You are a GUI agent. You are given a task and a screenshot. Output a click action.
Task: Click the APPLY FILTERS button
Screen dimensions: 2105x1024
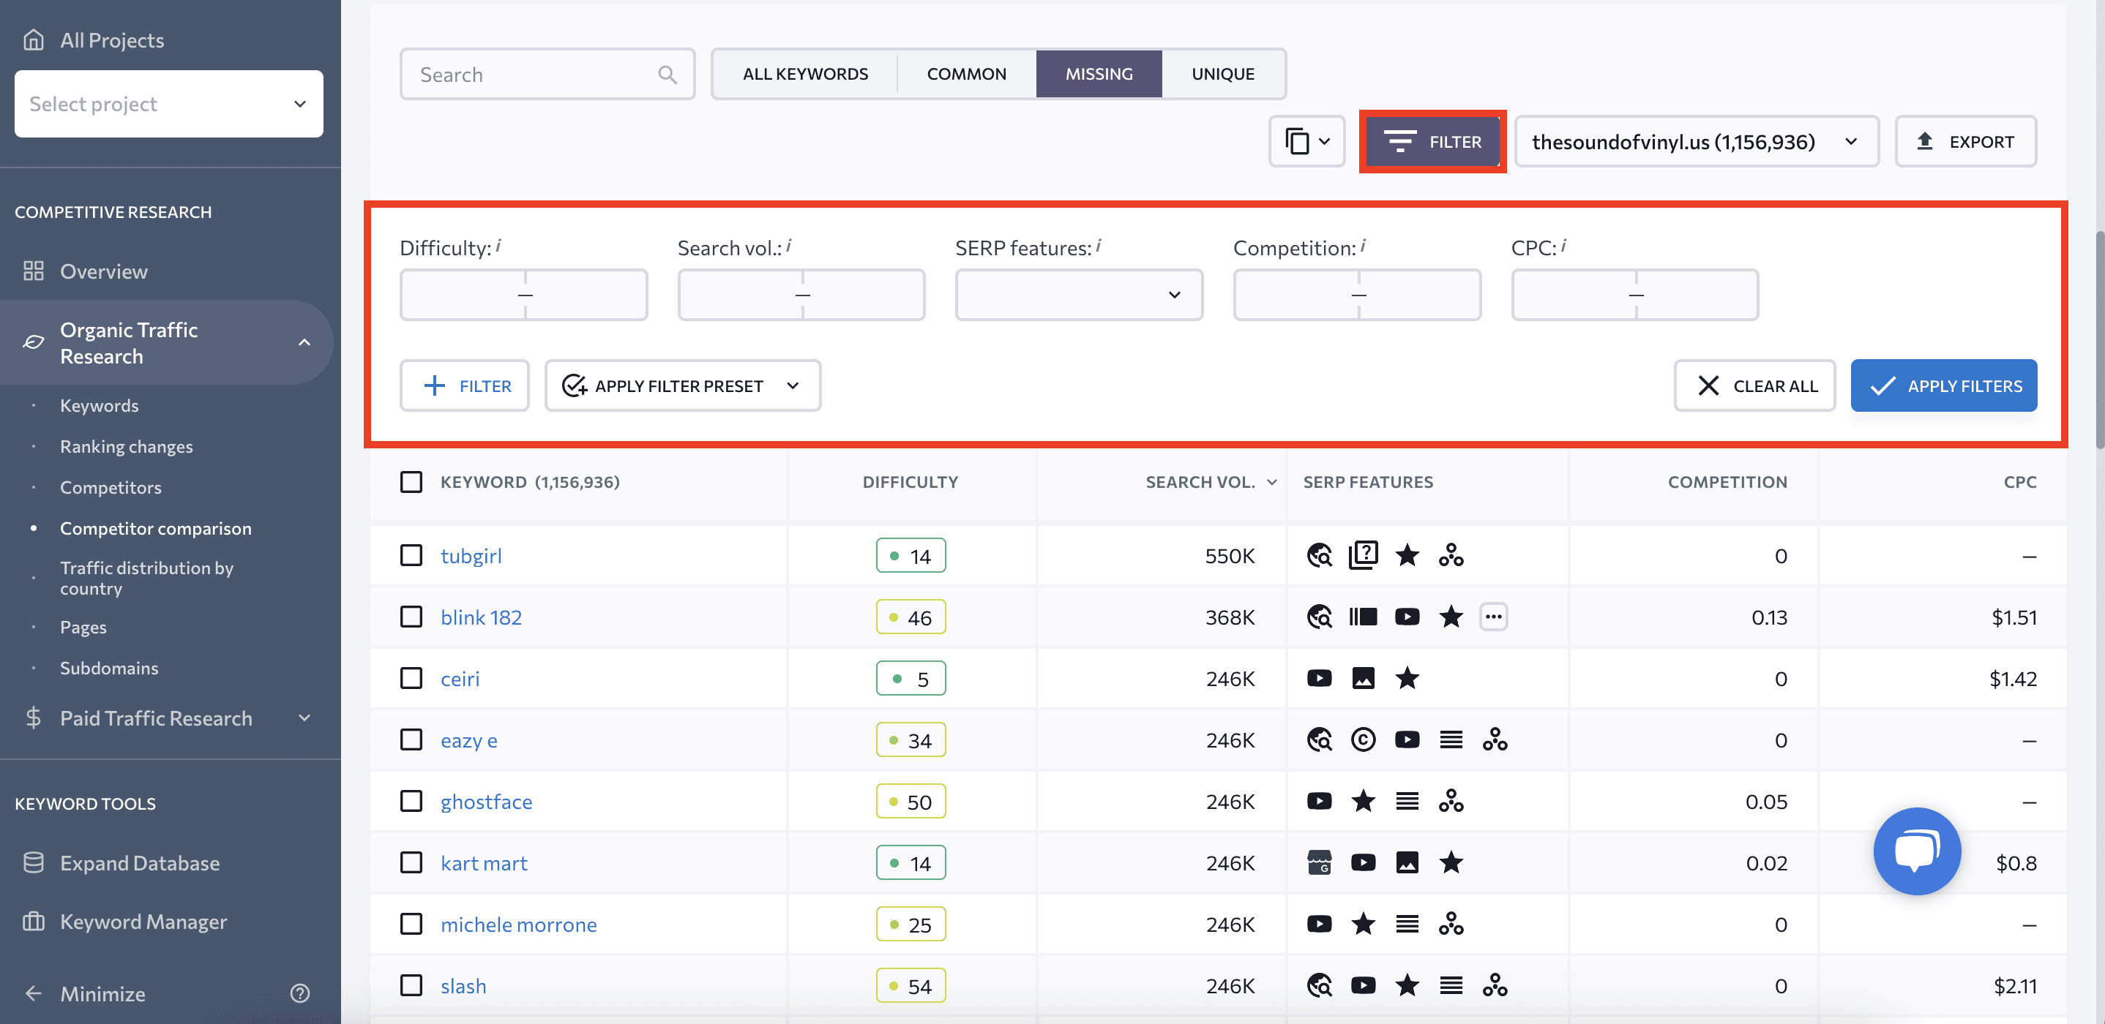(x=1944, y=384)
